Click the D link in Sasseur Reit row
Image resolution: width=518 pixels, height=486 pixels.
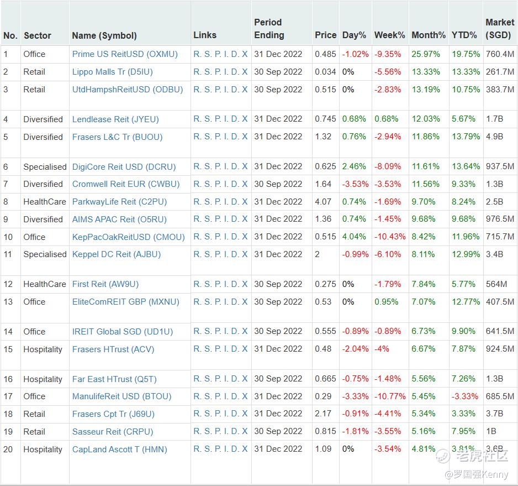[x=235, y=431]
